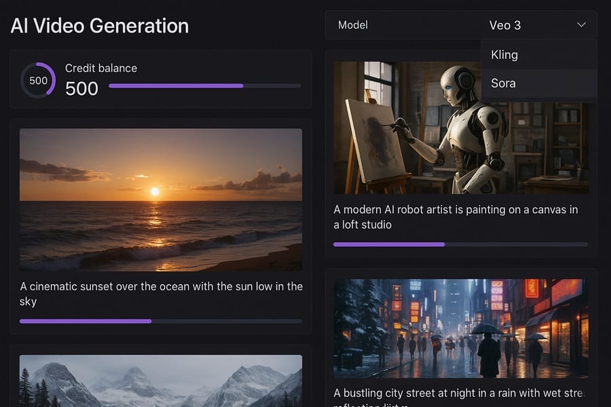Click the cinematic sunset prompt caption
The height and width of the screenshot is (407, 611).
(x=161, y=294)
